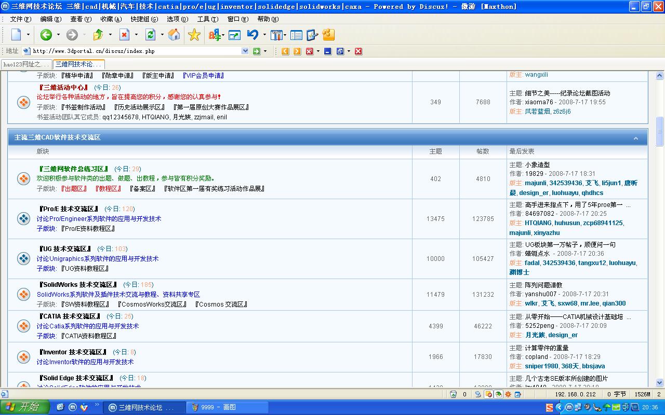This screenshot has width=665, height=415.
Task: Refresh the page with the green arrows icon
Action: pos(150,35)
